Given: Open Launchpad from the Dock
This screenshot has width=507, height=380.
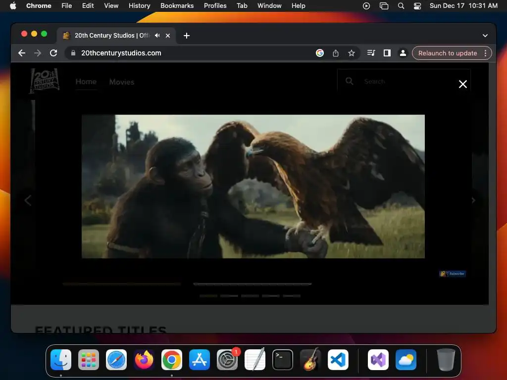Looking at the screenshot, I should [89, 360].
